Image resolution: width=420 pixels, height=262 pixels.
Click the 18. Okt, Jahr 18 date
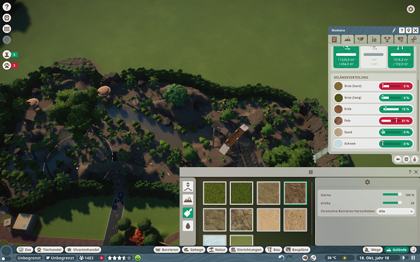coord(374,258)
